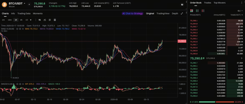
Task: Click bid price 75,290.7
Action: click(x=194, y=63)
